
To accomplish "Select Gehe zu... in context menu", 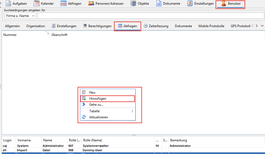I will 96,105.
